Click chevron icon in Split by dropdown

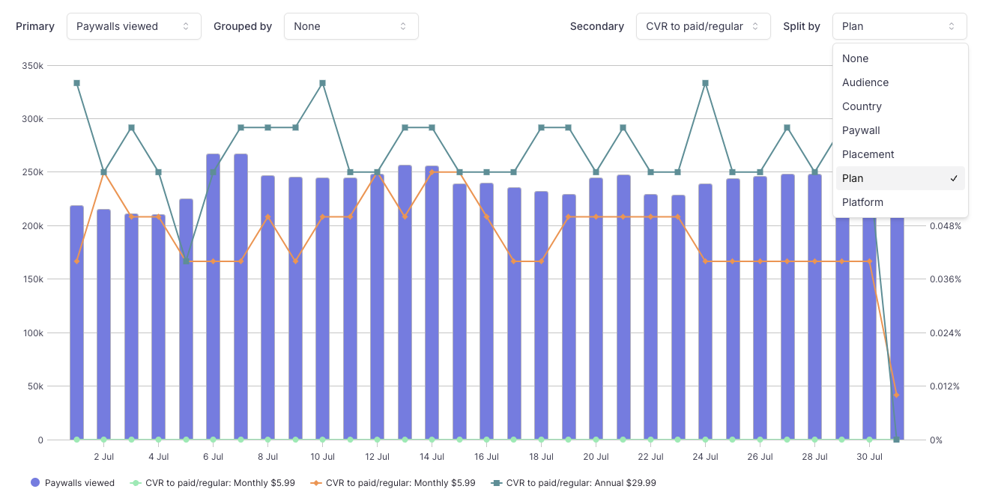coord(952,26)
